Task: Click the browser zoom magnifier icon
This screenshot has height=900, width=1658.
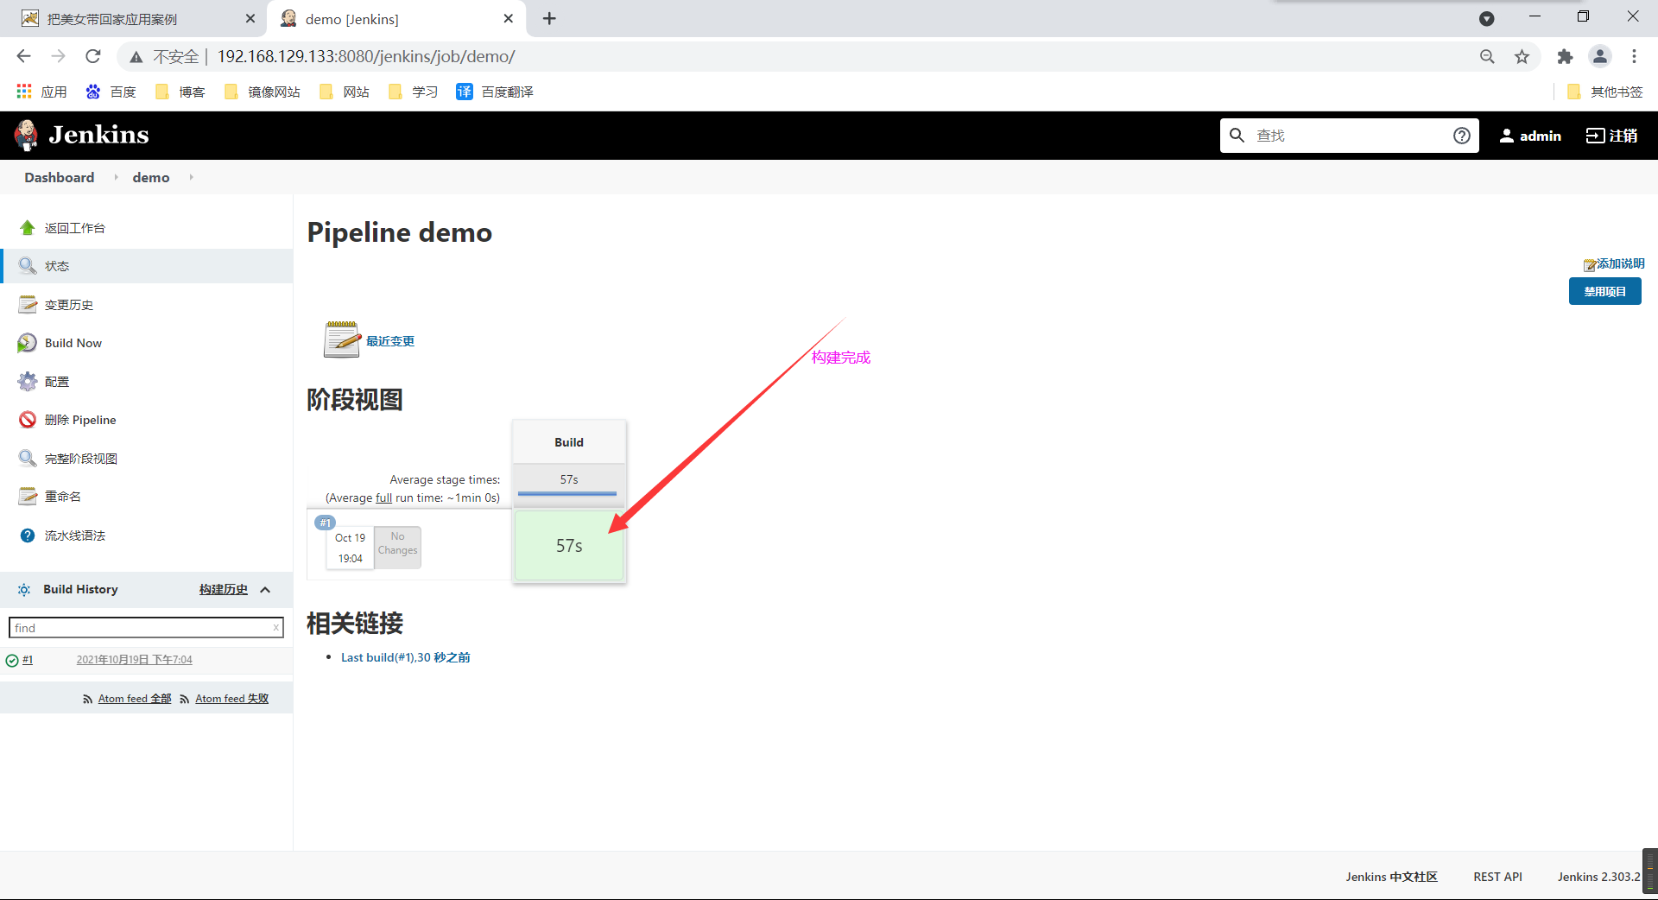Action: pos(1487,56)
